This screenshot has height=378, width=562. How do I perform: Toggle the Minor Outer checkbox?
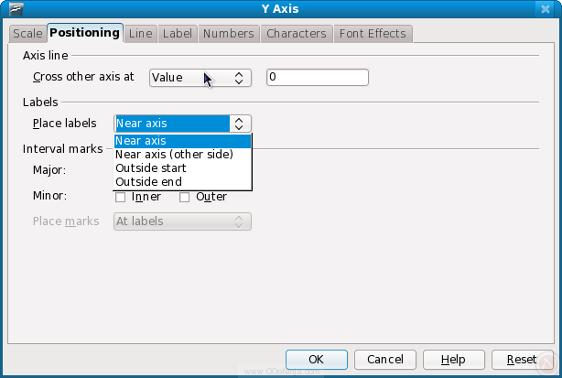click(x=184, y=197)
